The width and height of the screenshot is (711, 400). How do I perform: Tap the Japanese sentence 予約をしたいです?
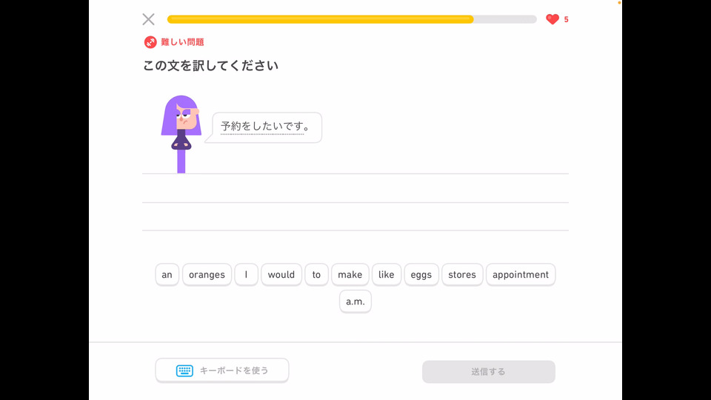click(x=265, y=126)
